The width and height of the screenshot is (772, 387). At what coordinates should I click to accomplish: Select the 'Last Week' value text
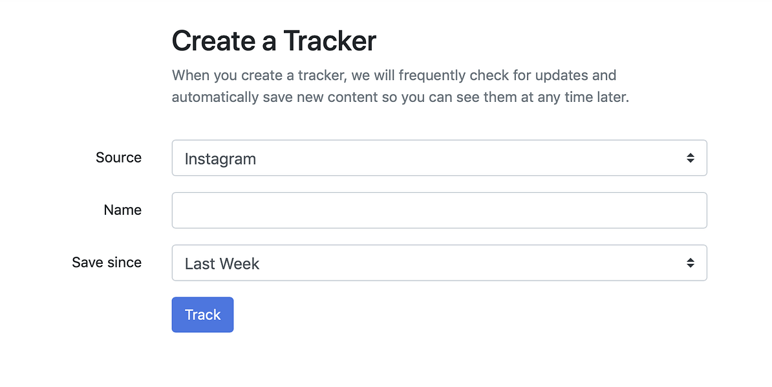tap(222, 263)
